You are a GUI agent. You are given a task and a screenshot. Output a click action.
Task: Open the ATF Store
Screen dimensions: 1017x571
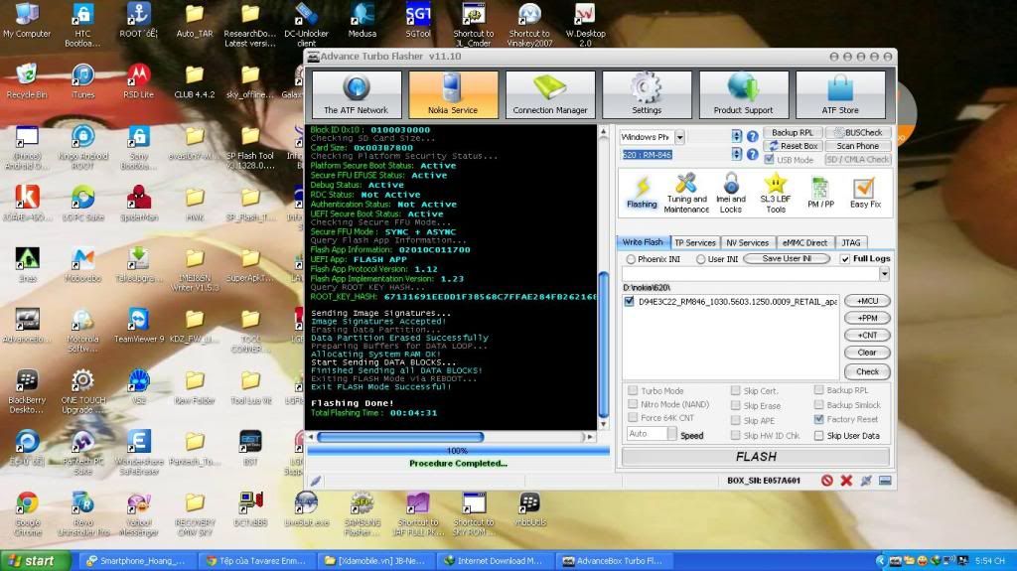click(x=840, y=94)
